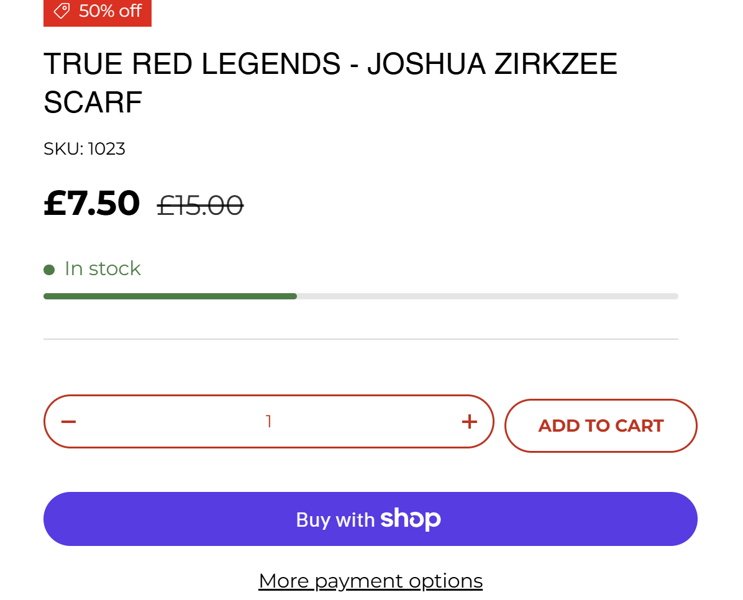
Task: Click the green In stock dot indicator
Action: (x=49, y=270)
